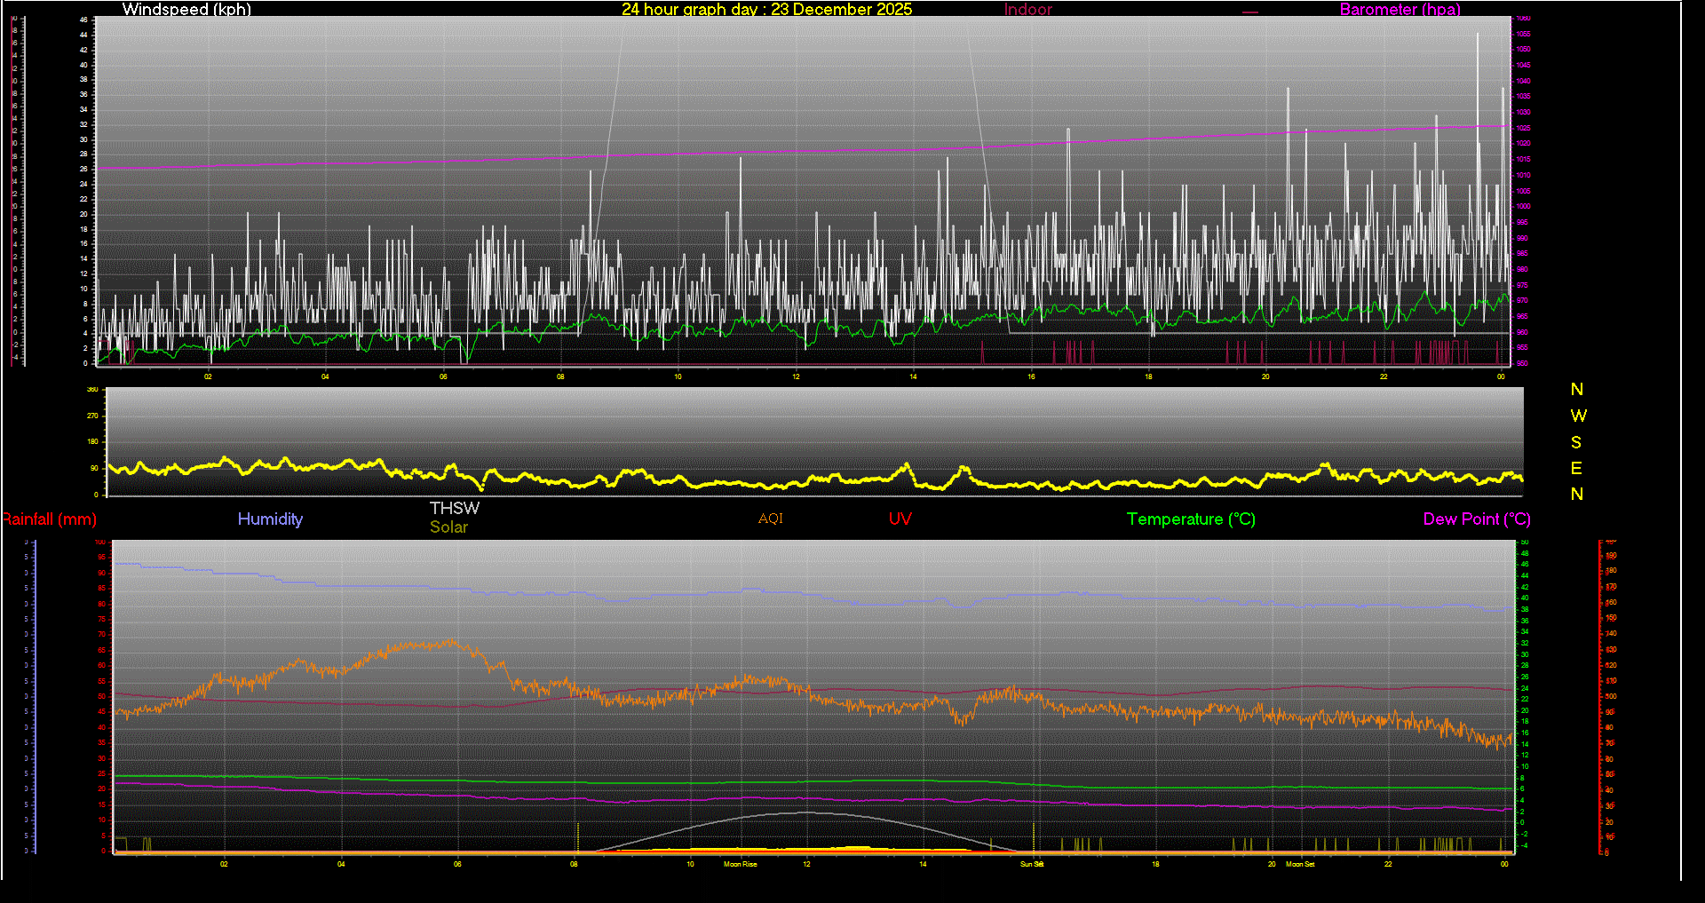Click the Sun Set time marker
This screenshot has width=1705, height=903.
1031,864
